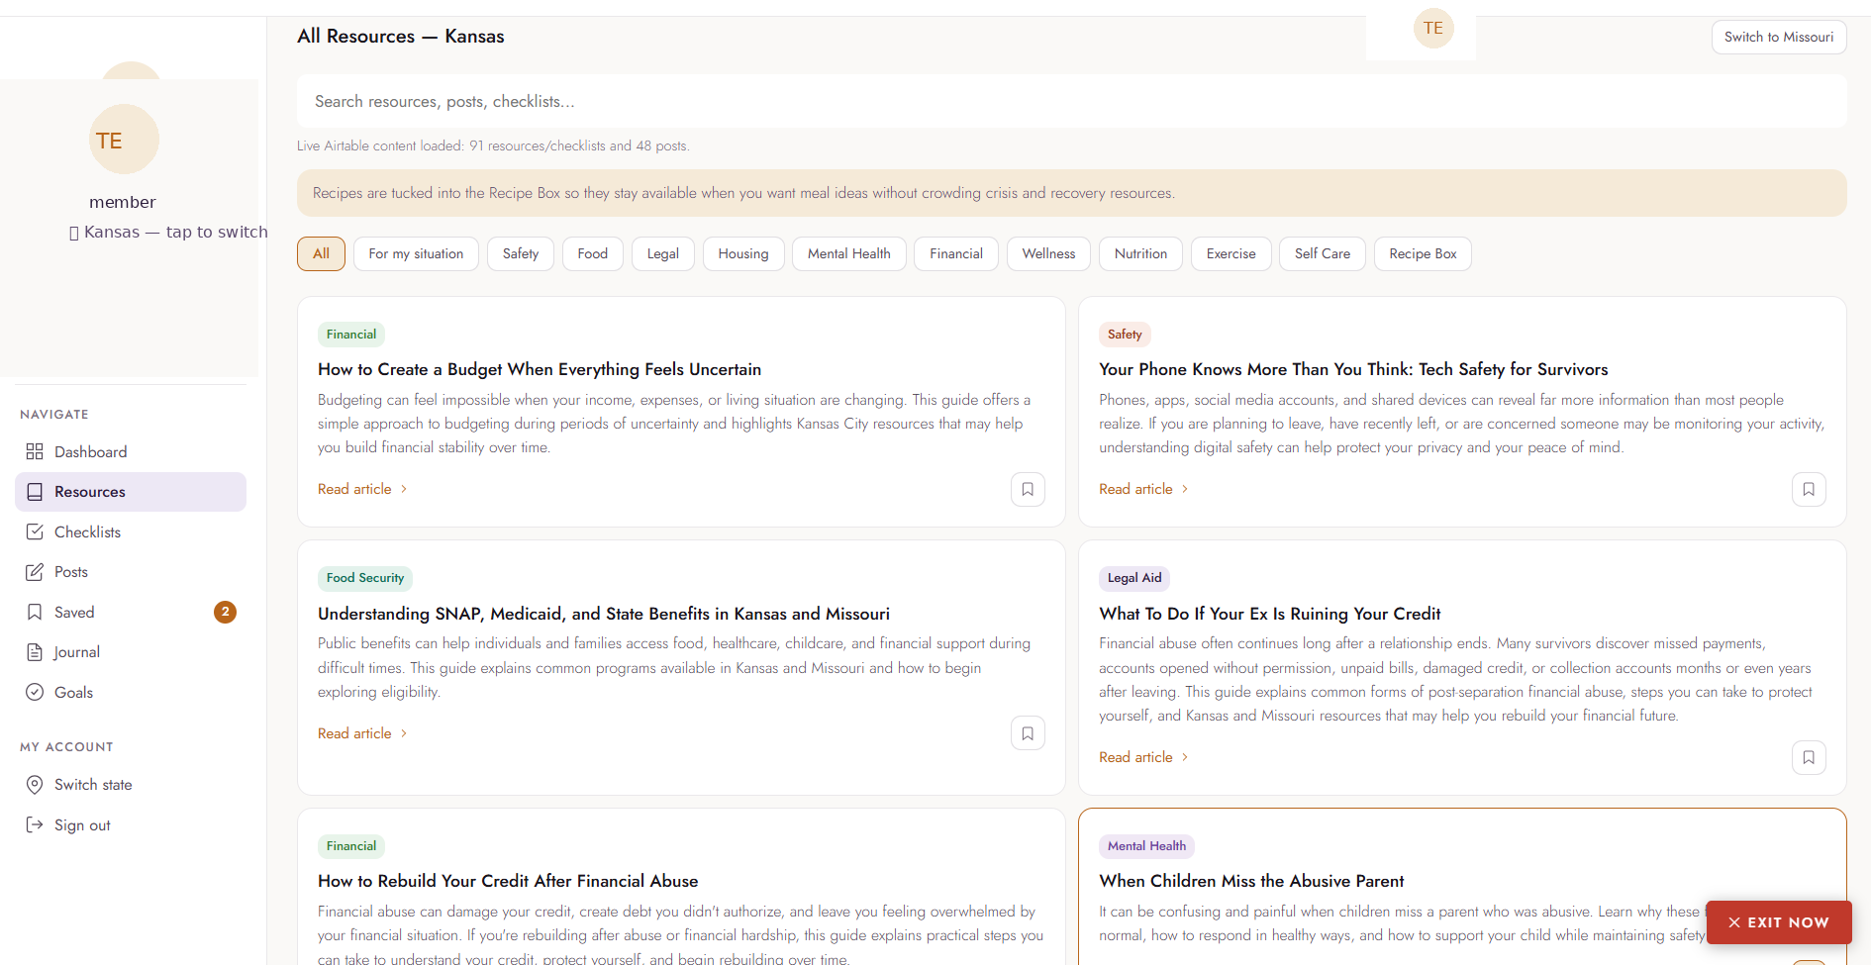Click the Legal Aid tag on credit card

coord(1134,578)
